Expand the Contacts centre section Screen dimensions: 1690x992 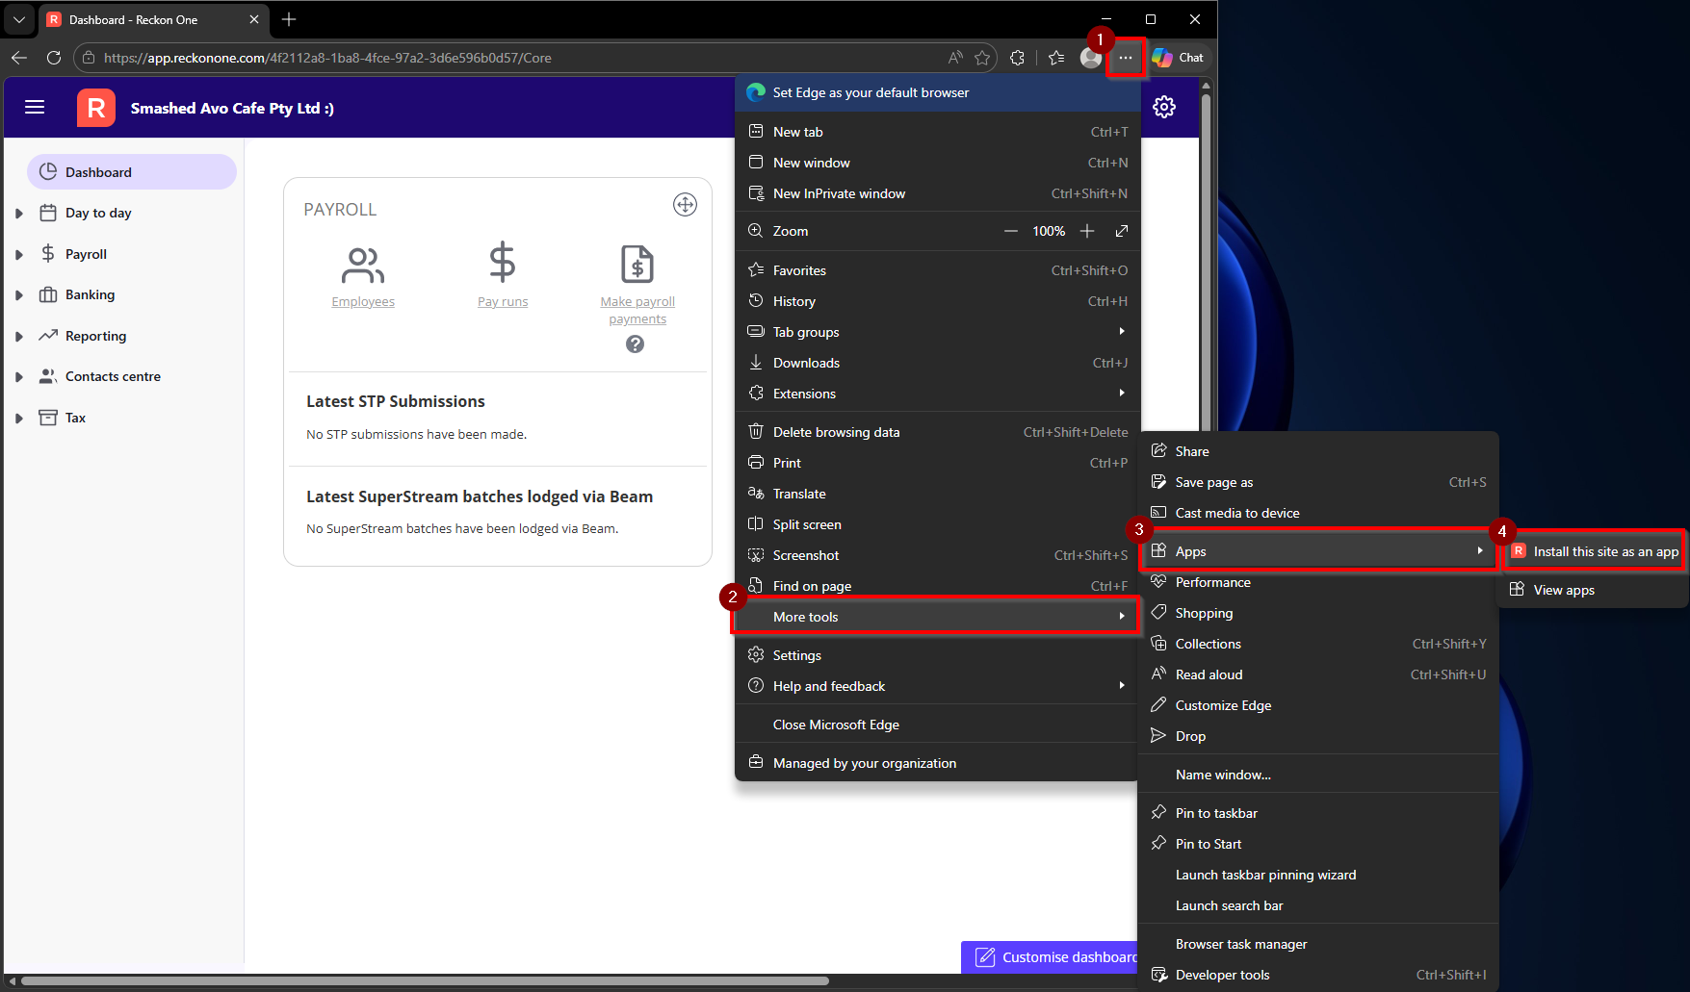tap(19, 377)
